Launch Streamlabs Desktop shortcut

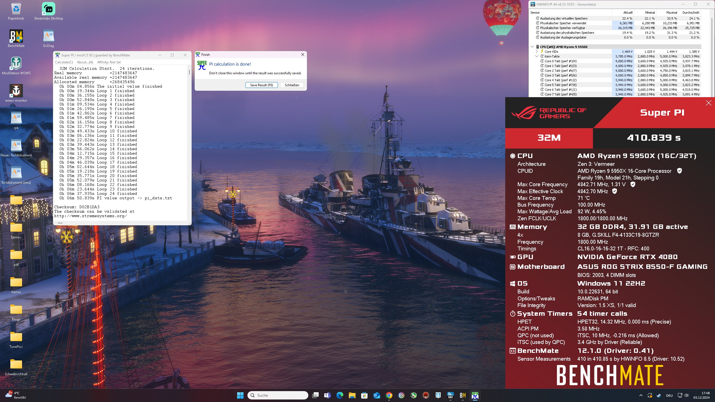pos(48,11)
